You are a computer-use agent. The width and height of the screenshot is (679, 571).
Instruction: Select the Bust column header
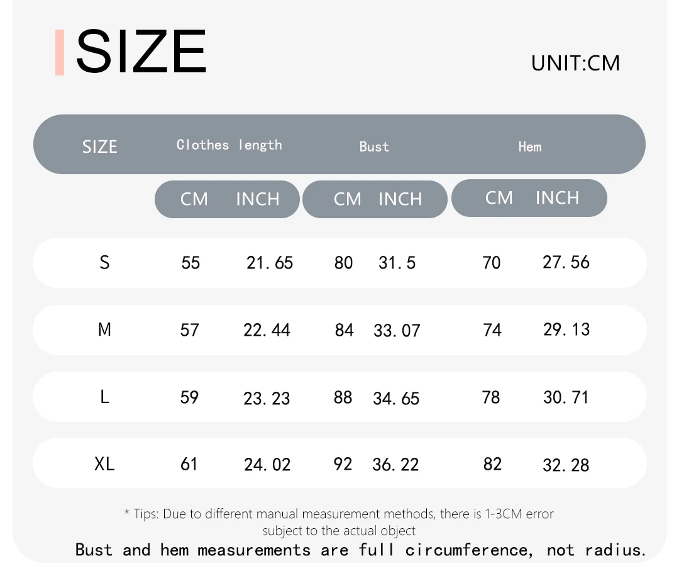374,147
